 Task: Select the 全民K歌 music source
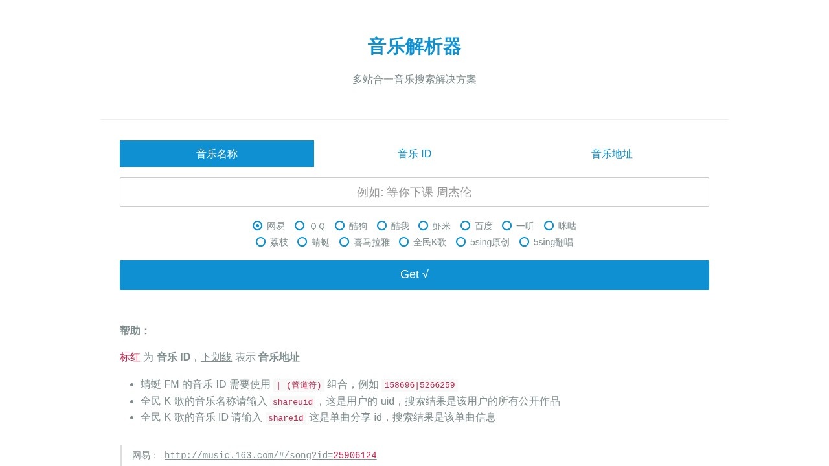[x=403, y=242]
